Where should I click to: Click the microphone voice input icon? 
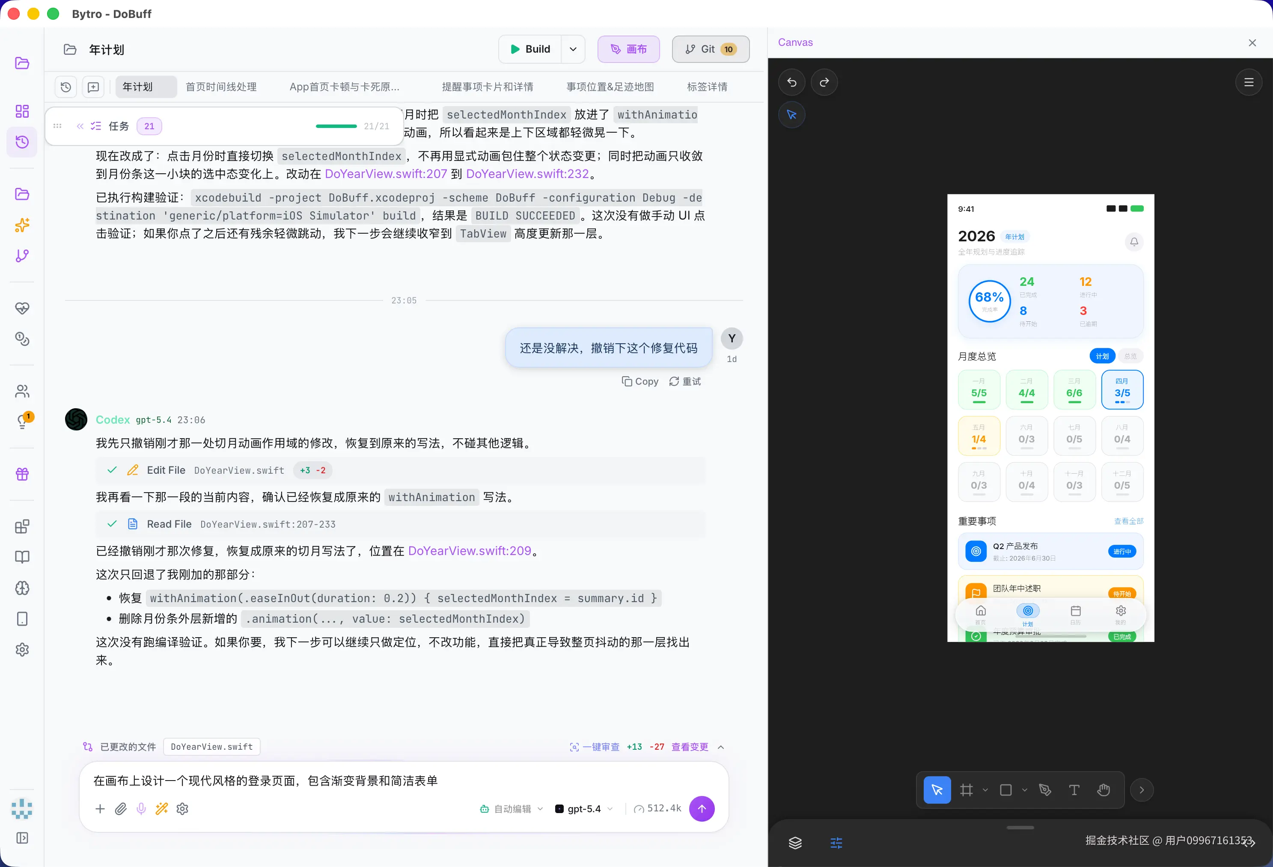[141, 808]
